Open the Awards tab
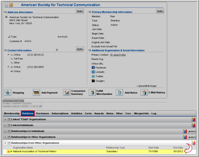This screenshot has width=199, height=157. click(99, 113)
